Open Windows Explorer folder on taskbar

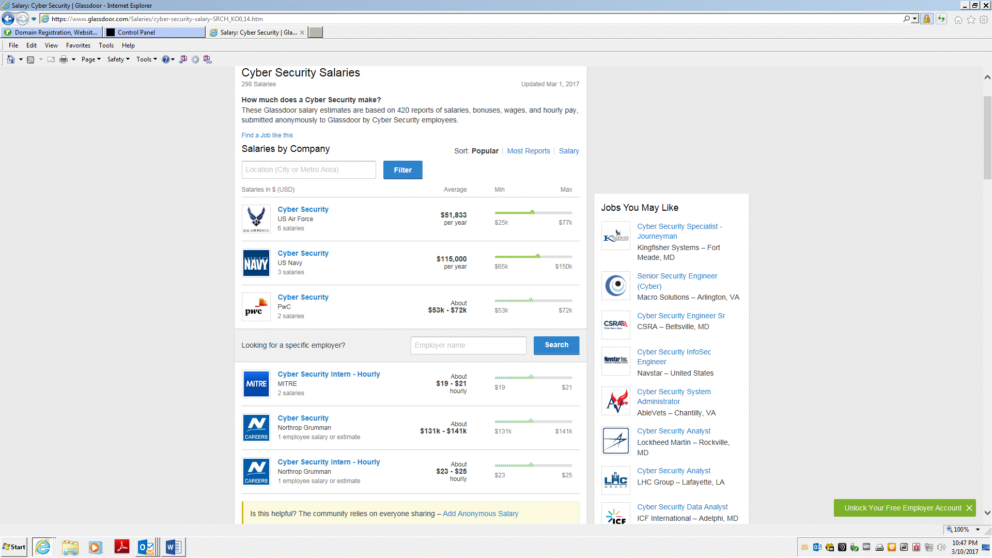click(70, 547)
